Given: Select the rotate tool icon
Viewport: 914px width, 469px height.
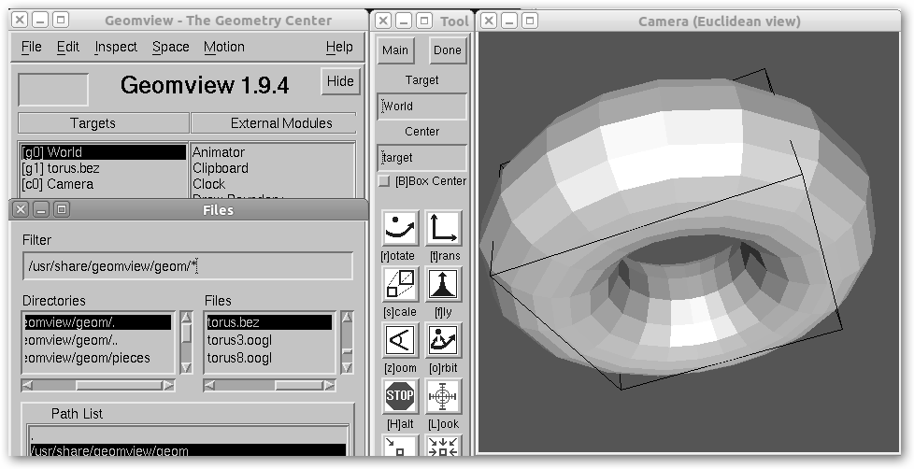Looking at the screenshot, I should tap(400, 228).
